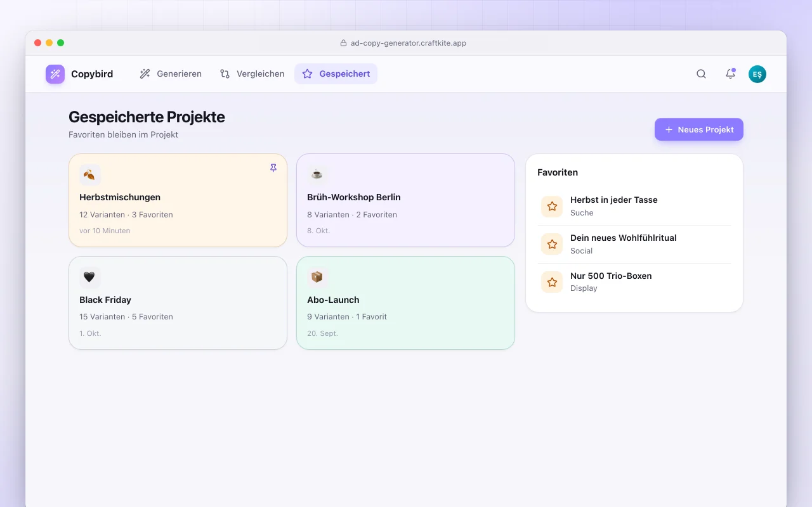Click the coffee cup icon on Brüh-Workshop Berlin
812x507 pixels.
pos(318,175)
